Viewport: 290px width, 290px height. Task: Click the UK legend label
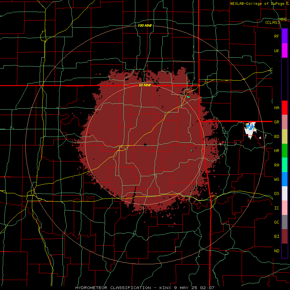click(x=276, y=51)
